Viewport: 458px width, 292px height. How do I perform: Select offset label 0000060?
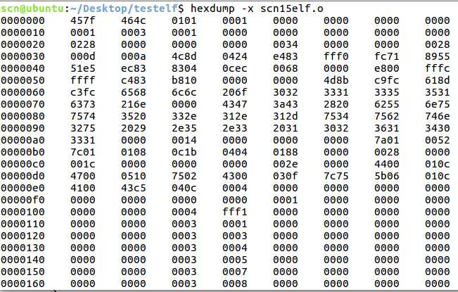point(23,92)
